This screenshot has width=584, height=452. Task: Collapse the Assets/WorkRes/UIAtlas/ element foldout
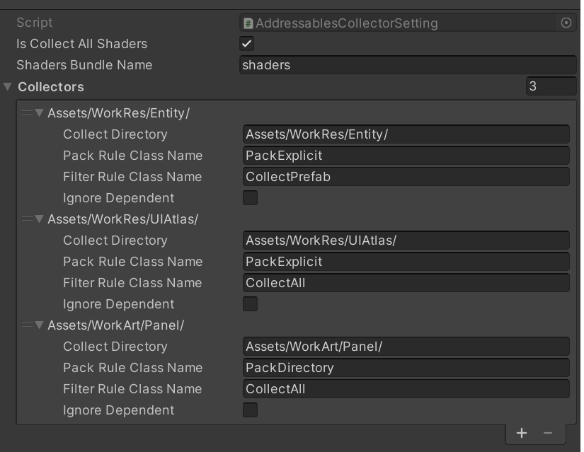click(40, 219)
